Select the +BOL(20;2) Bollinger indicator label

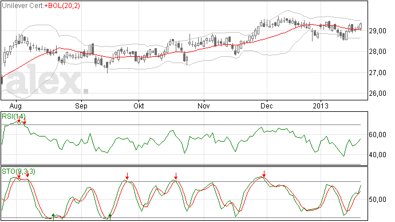62,6
